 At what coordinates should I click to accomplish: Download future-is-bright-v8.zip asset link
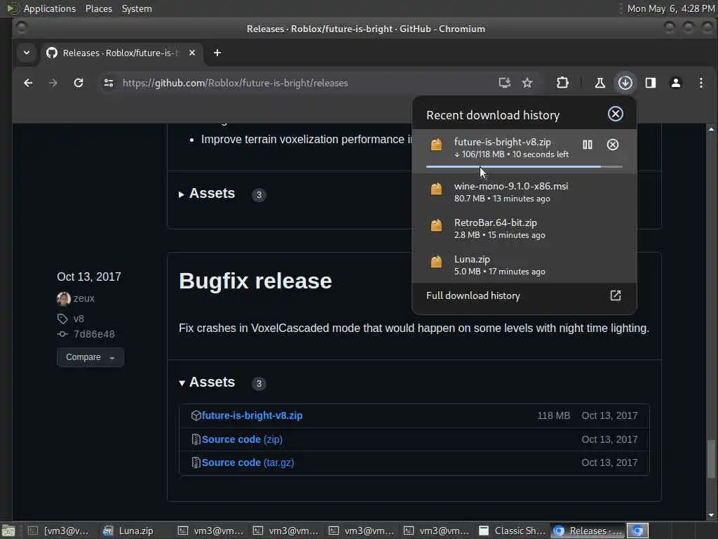[x=252, y=415]
